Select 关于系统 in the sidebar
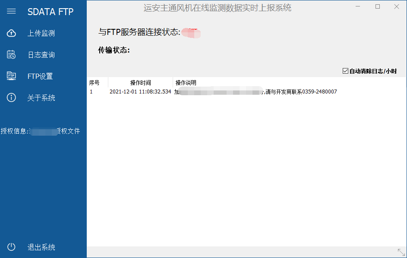Screen dimensions: 407x258 tap(41, 98)
